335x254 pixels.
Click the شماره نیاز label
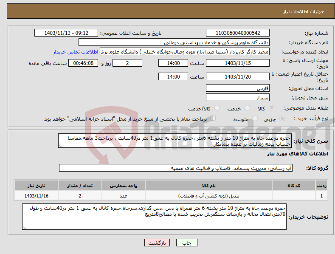pyautogui.click(x=316, y=34)
